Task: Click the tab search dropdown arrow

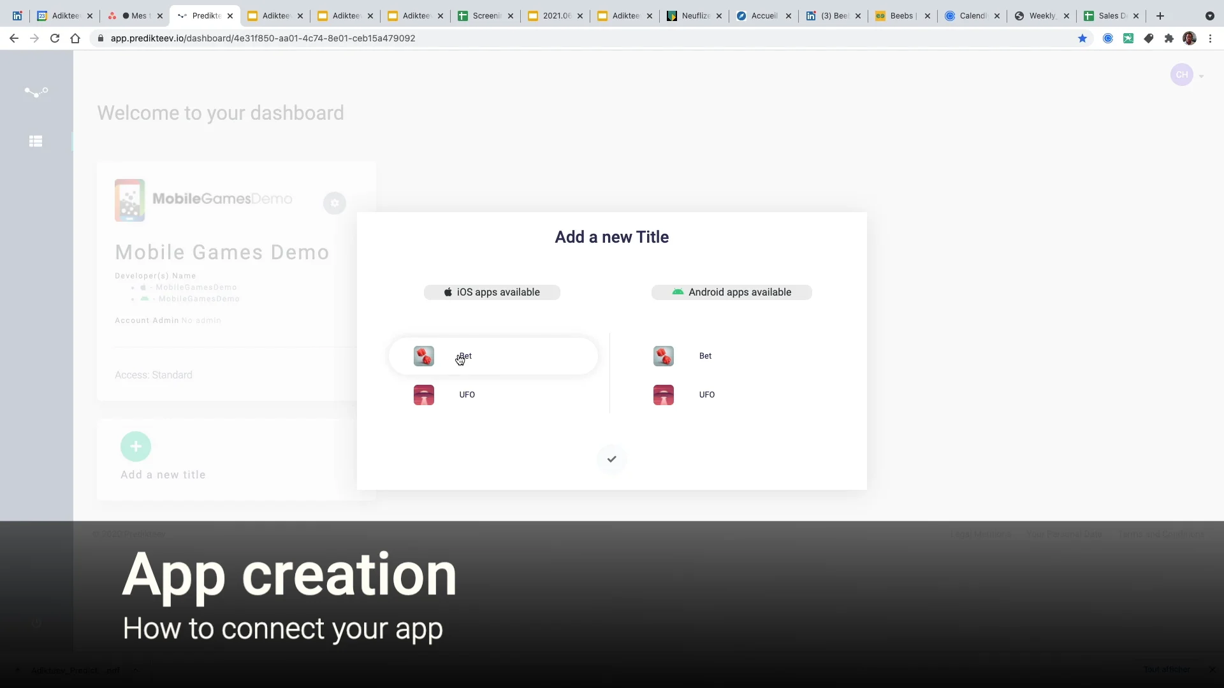Action: point(1210,16)
